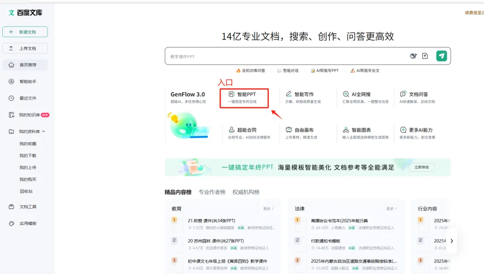
Task: Click the deep-think icon in search box
Action: tap(413, 56)
